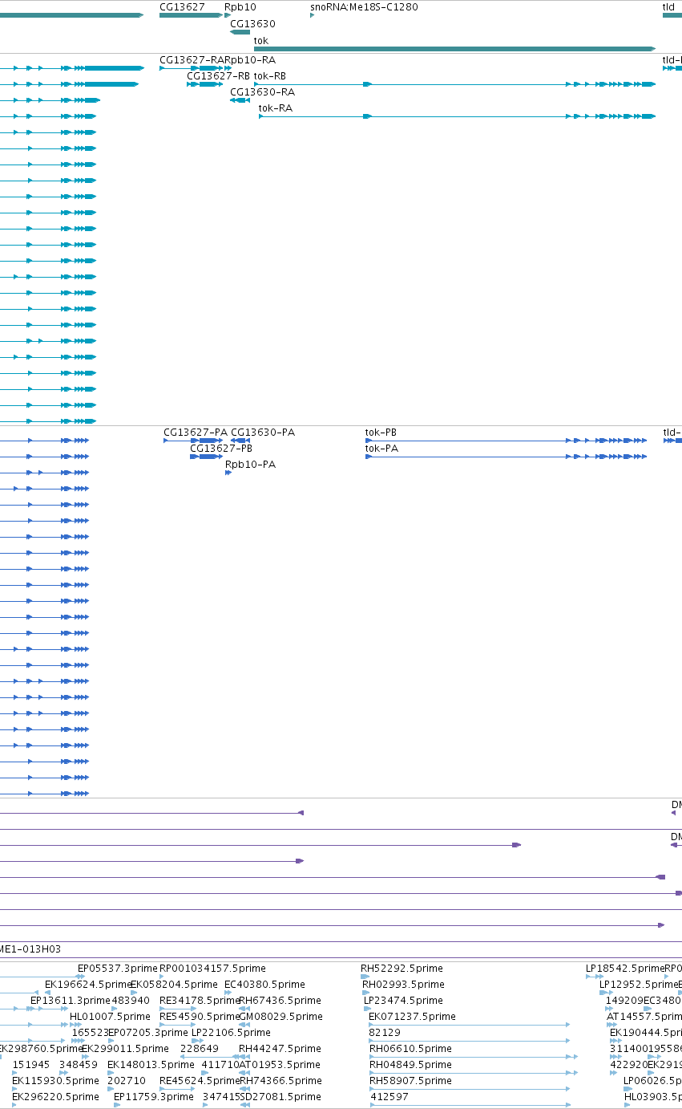This screenshot has height=1109, width=682.
Task: Select the long tok gene bar
Action: [454, 49]
